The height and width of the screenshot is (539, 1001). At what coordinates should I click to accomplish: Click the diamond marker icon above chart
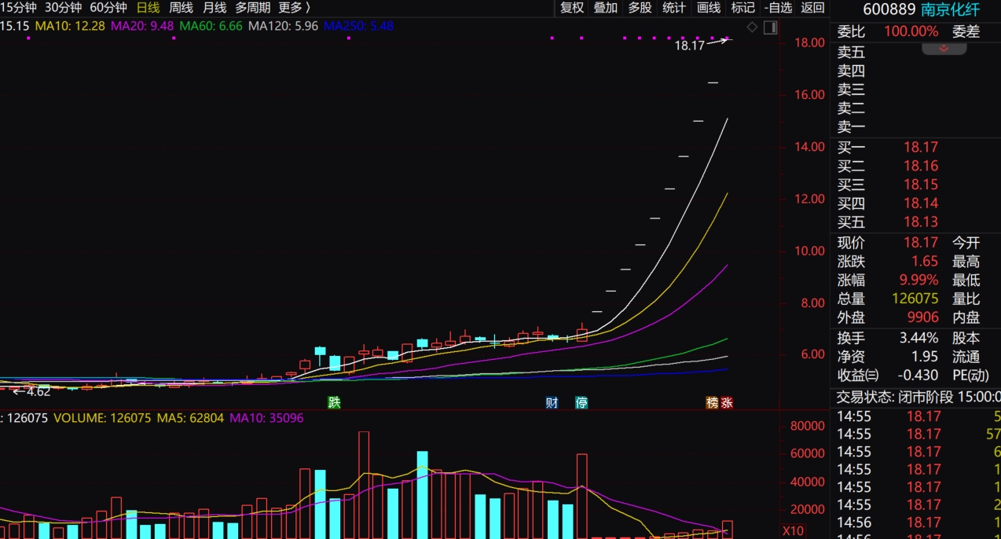752,27
